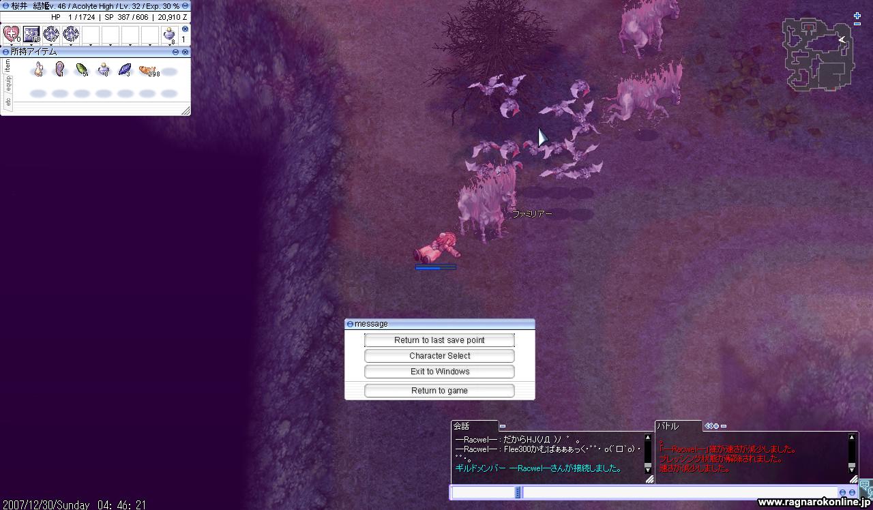This screenshot has width=873, height=510.
Task: Click the empty fifth hotkey slot
Action: click(x=91, y=34)
